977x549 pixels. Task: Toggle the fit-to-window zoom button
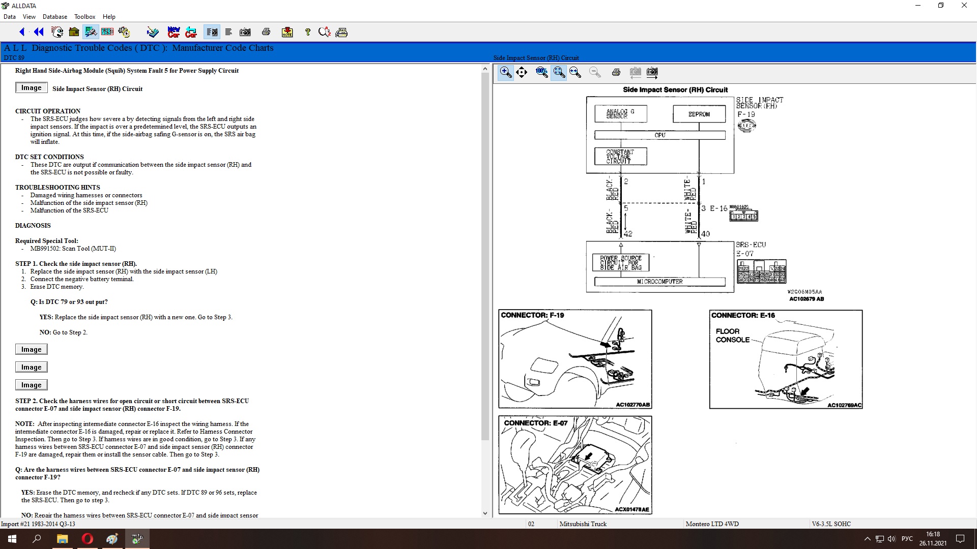[x=559, y=72]
